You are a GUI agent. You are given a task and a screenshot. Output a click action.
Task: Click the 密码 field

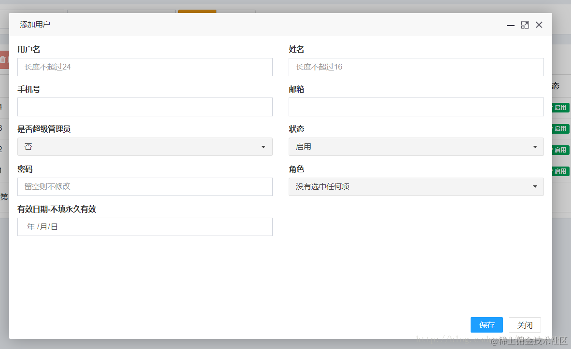pyautogui.click(x=145, y=187)
